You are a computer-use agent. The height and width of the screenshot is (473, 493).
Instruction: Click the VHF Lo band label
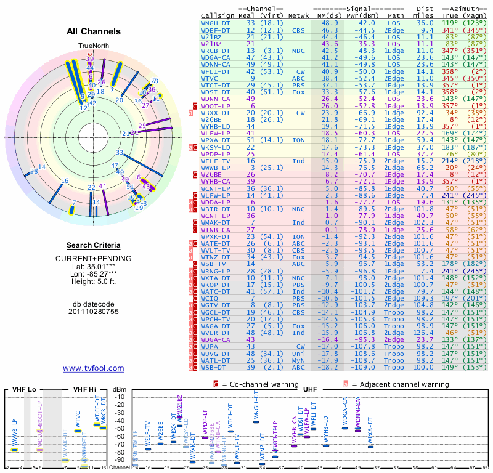(x=24, y=389)
